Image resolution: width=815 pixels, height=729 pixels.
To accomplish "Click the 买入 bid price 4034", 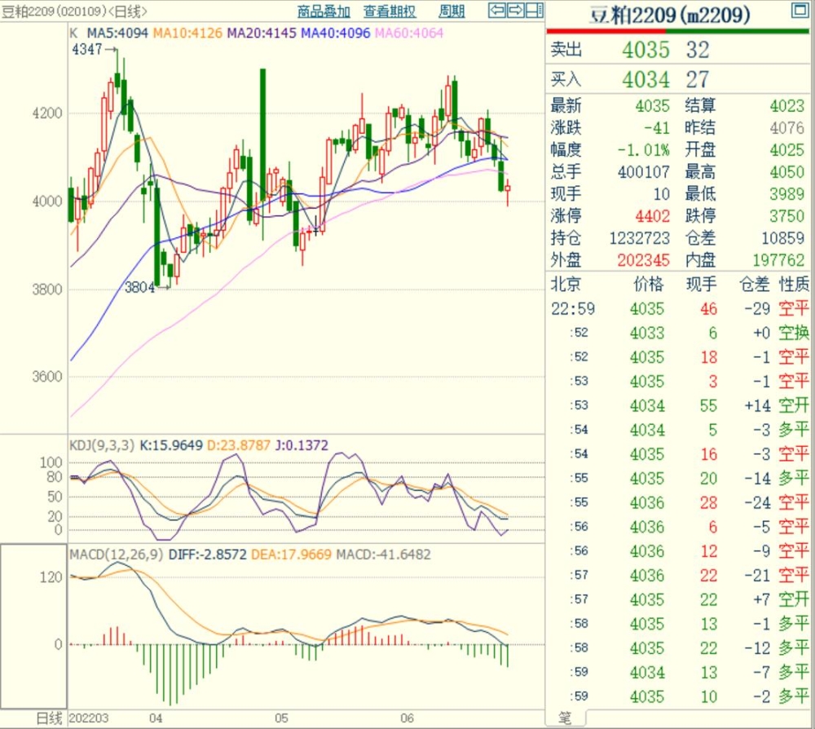I will [645, 79].
